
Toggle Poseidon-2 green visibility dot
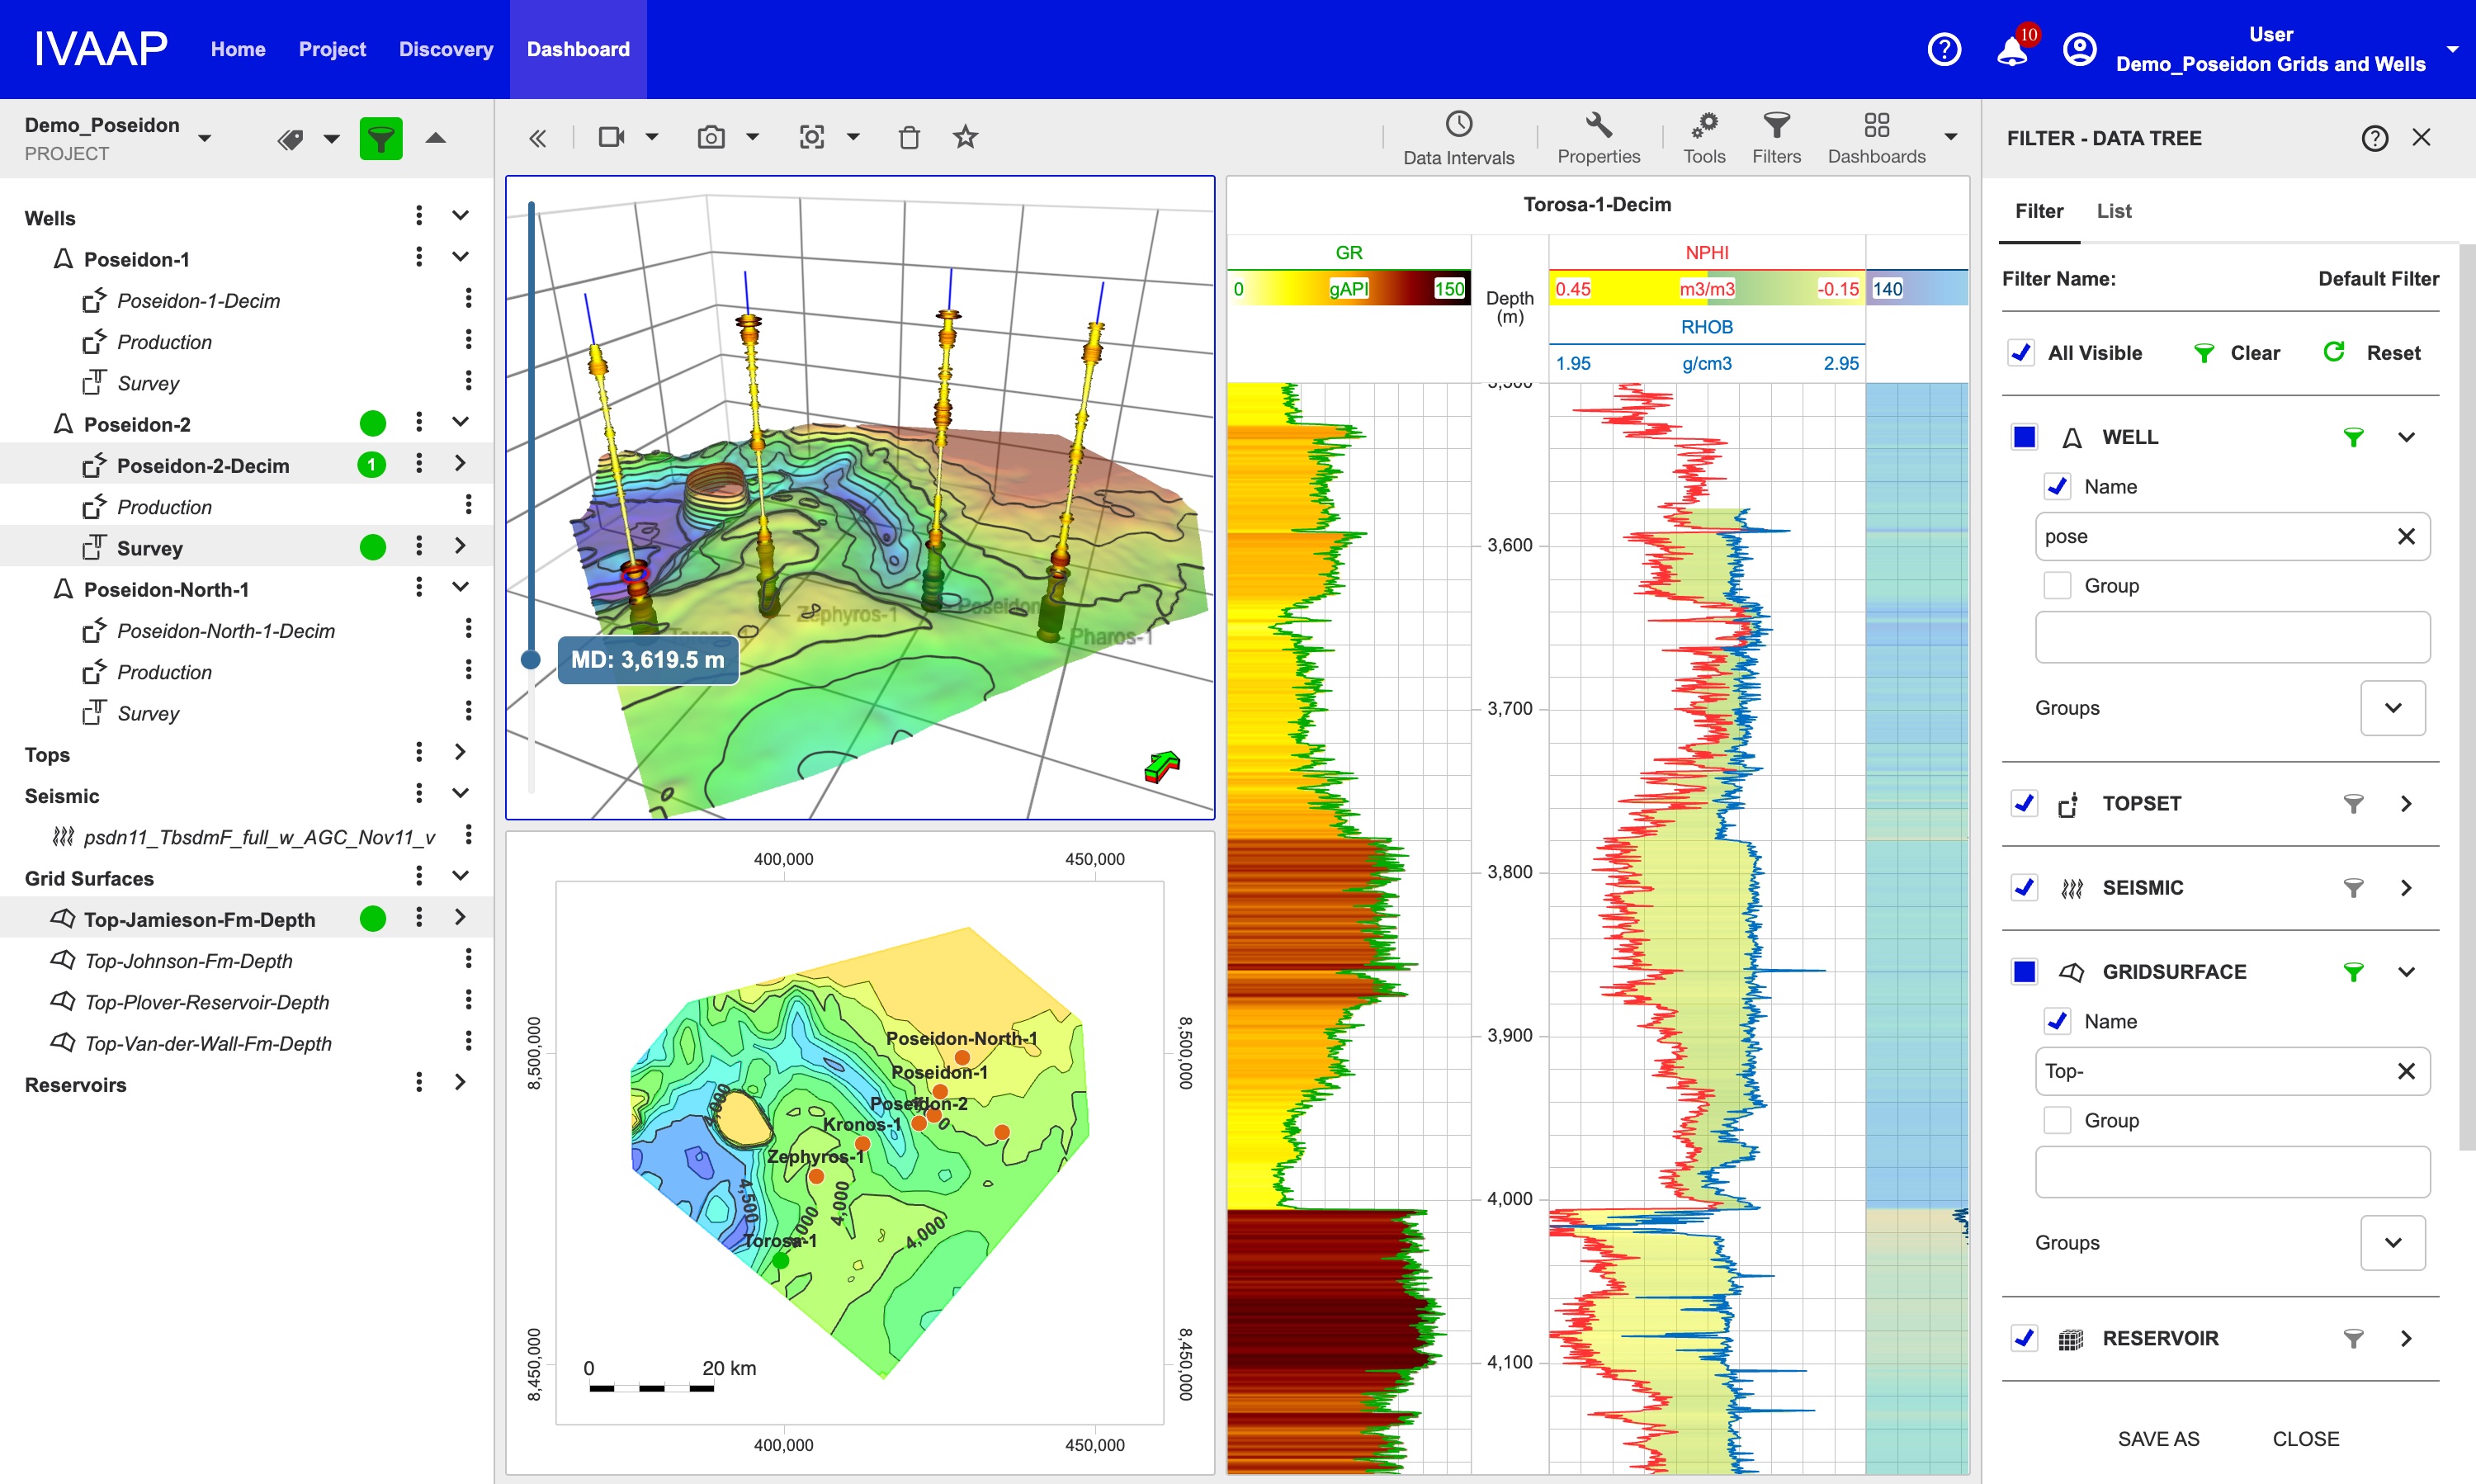pos(373,424)
